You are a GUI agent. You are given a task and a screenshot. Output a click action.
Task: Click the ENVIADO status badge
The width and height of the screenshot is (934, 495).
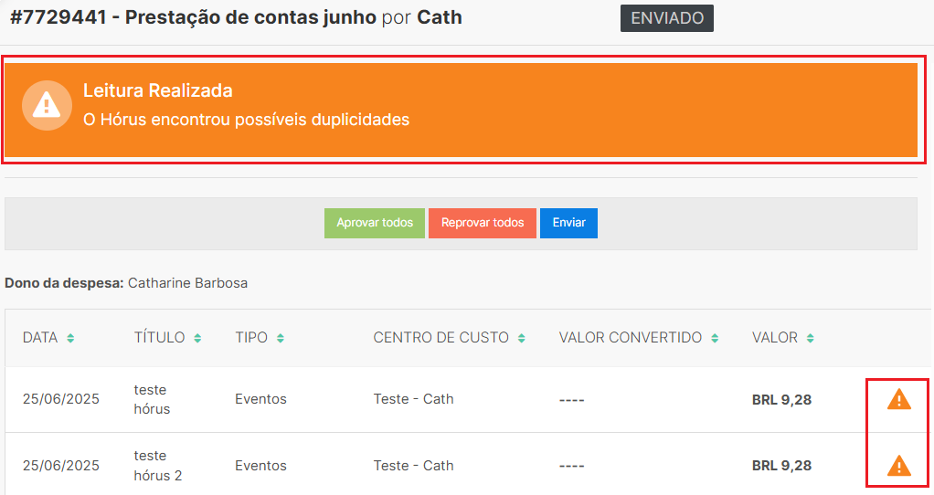(x=667, y=18)
